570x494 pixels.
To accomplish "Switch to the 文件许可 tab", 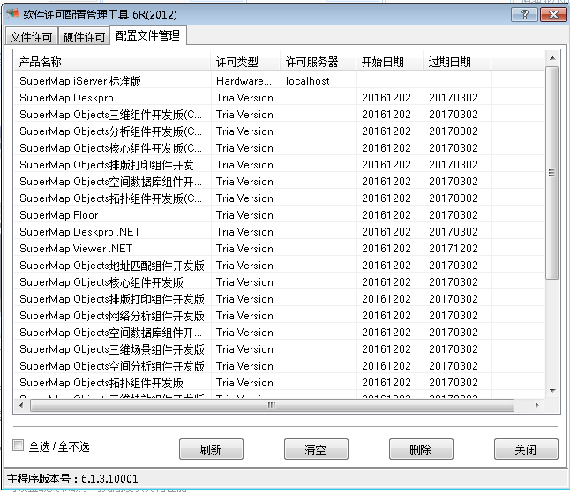I will coord(31,37).
